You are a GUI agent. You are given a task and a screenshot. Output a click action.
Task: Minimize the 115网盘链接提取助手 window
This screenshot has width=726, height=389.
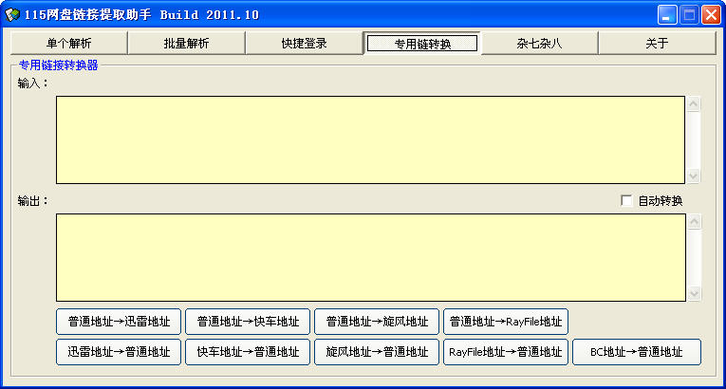667,15
